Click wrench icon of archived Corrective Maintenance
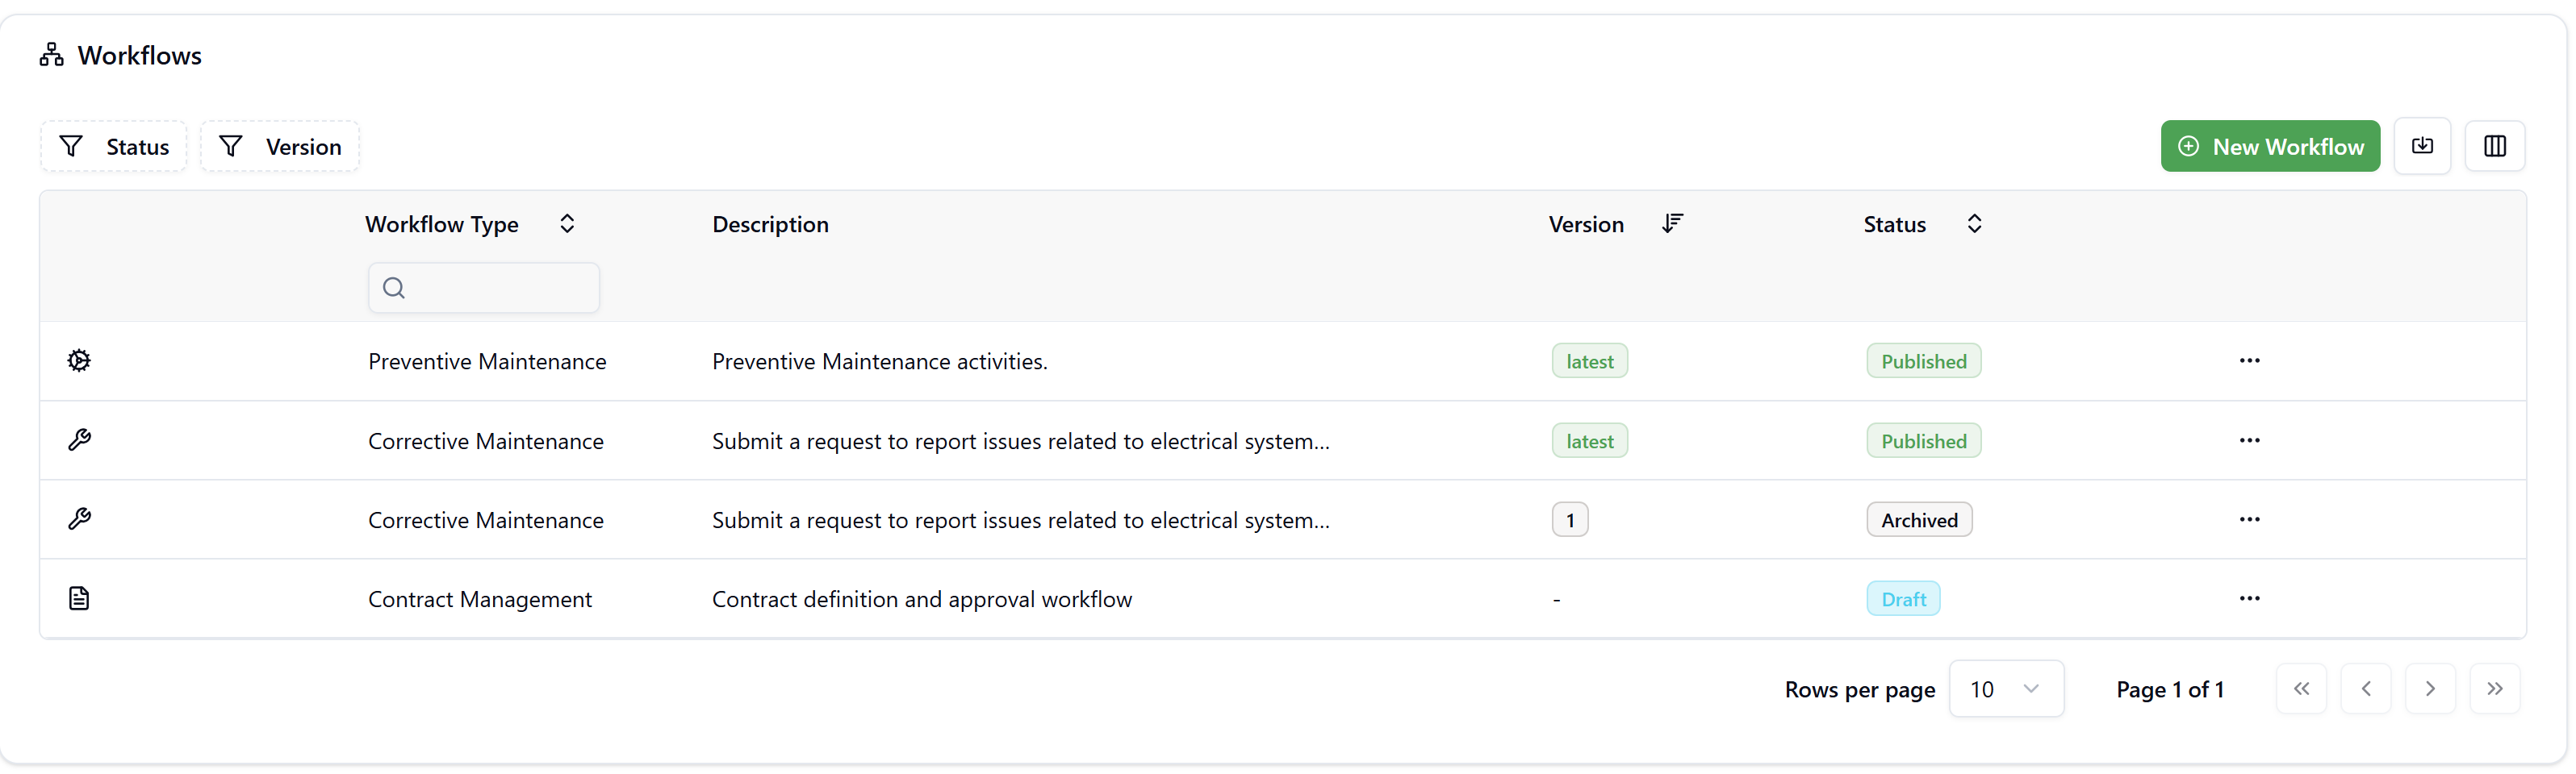The height and width of the screenshot is (774, 2576). click(x=79, y=519)
